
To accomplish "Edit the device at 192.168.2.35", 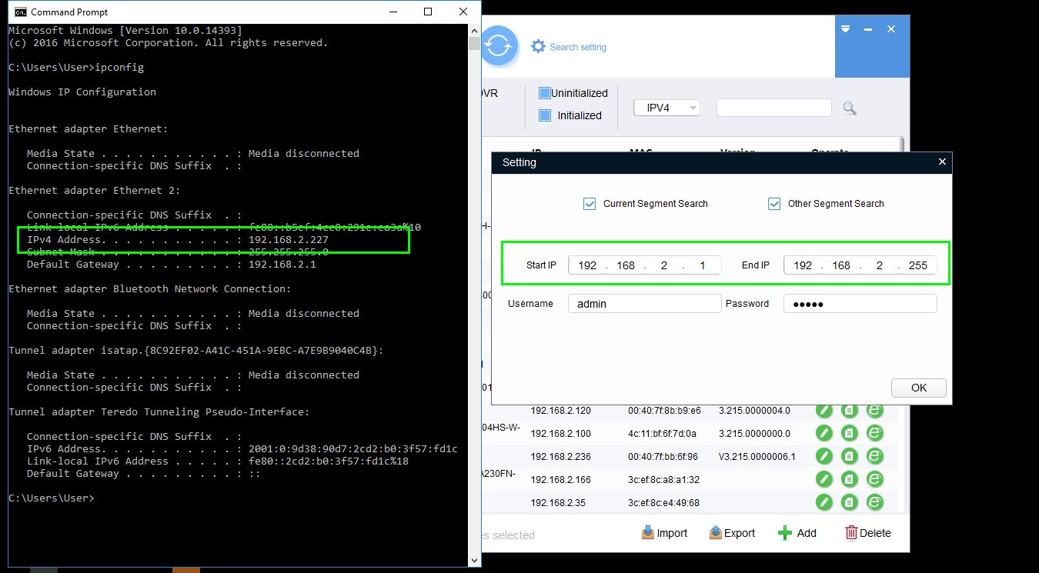I will [824, 502].
